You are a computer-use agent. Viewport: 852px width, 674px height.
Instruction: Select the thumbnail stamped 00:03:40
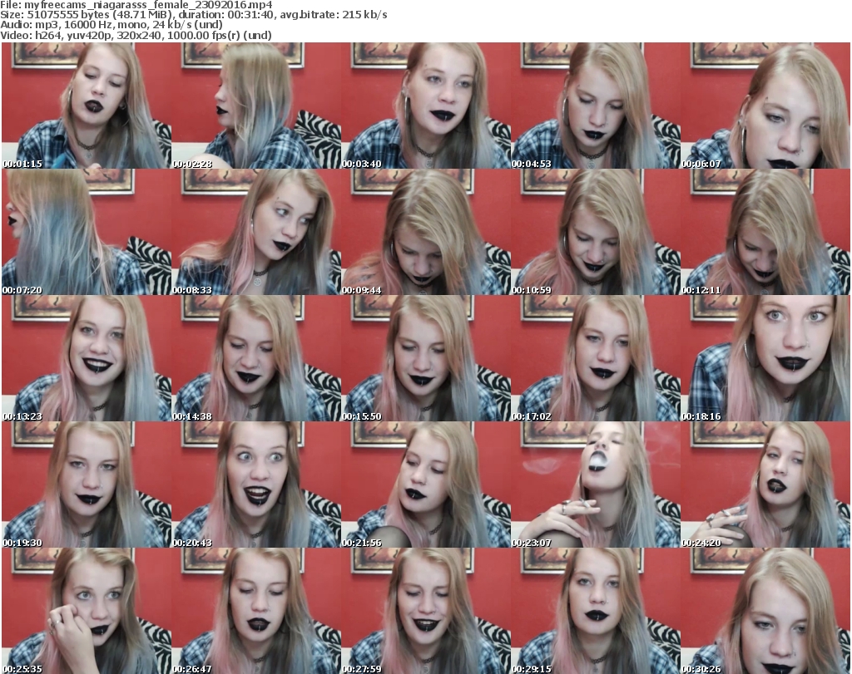[425, 106]
